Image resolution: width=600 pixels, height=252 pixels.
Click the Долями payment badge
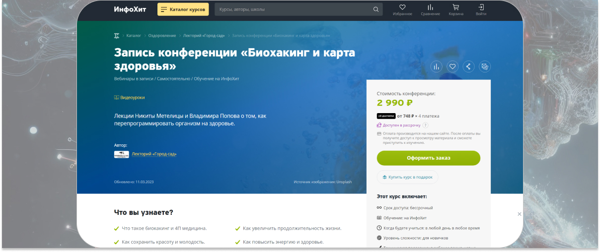click(x=386, y=116)
